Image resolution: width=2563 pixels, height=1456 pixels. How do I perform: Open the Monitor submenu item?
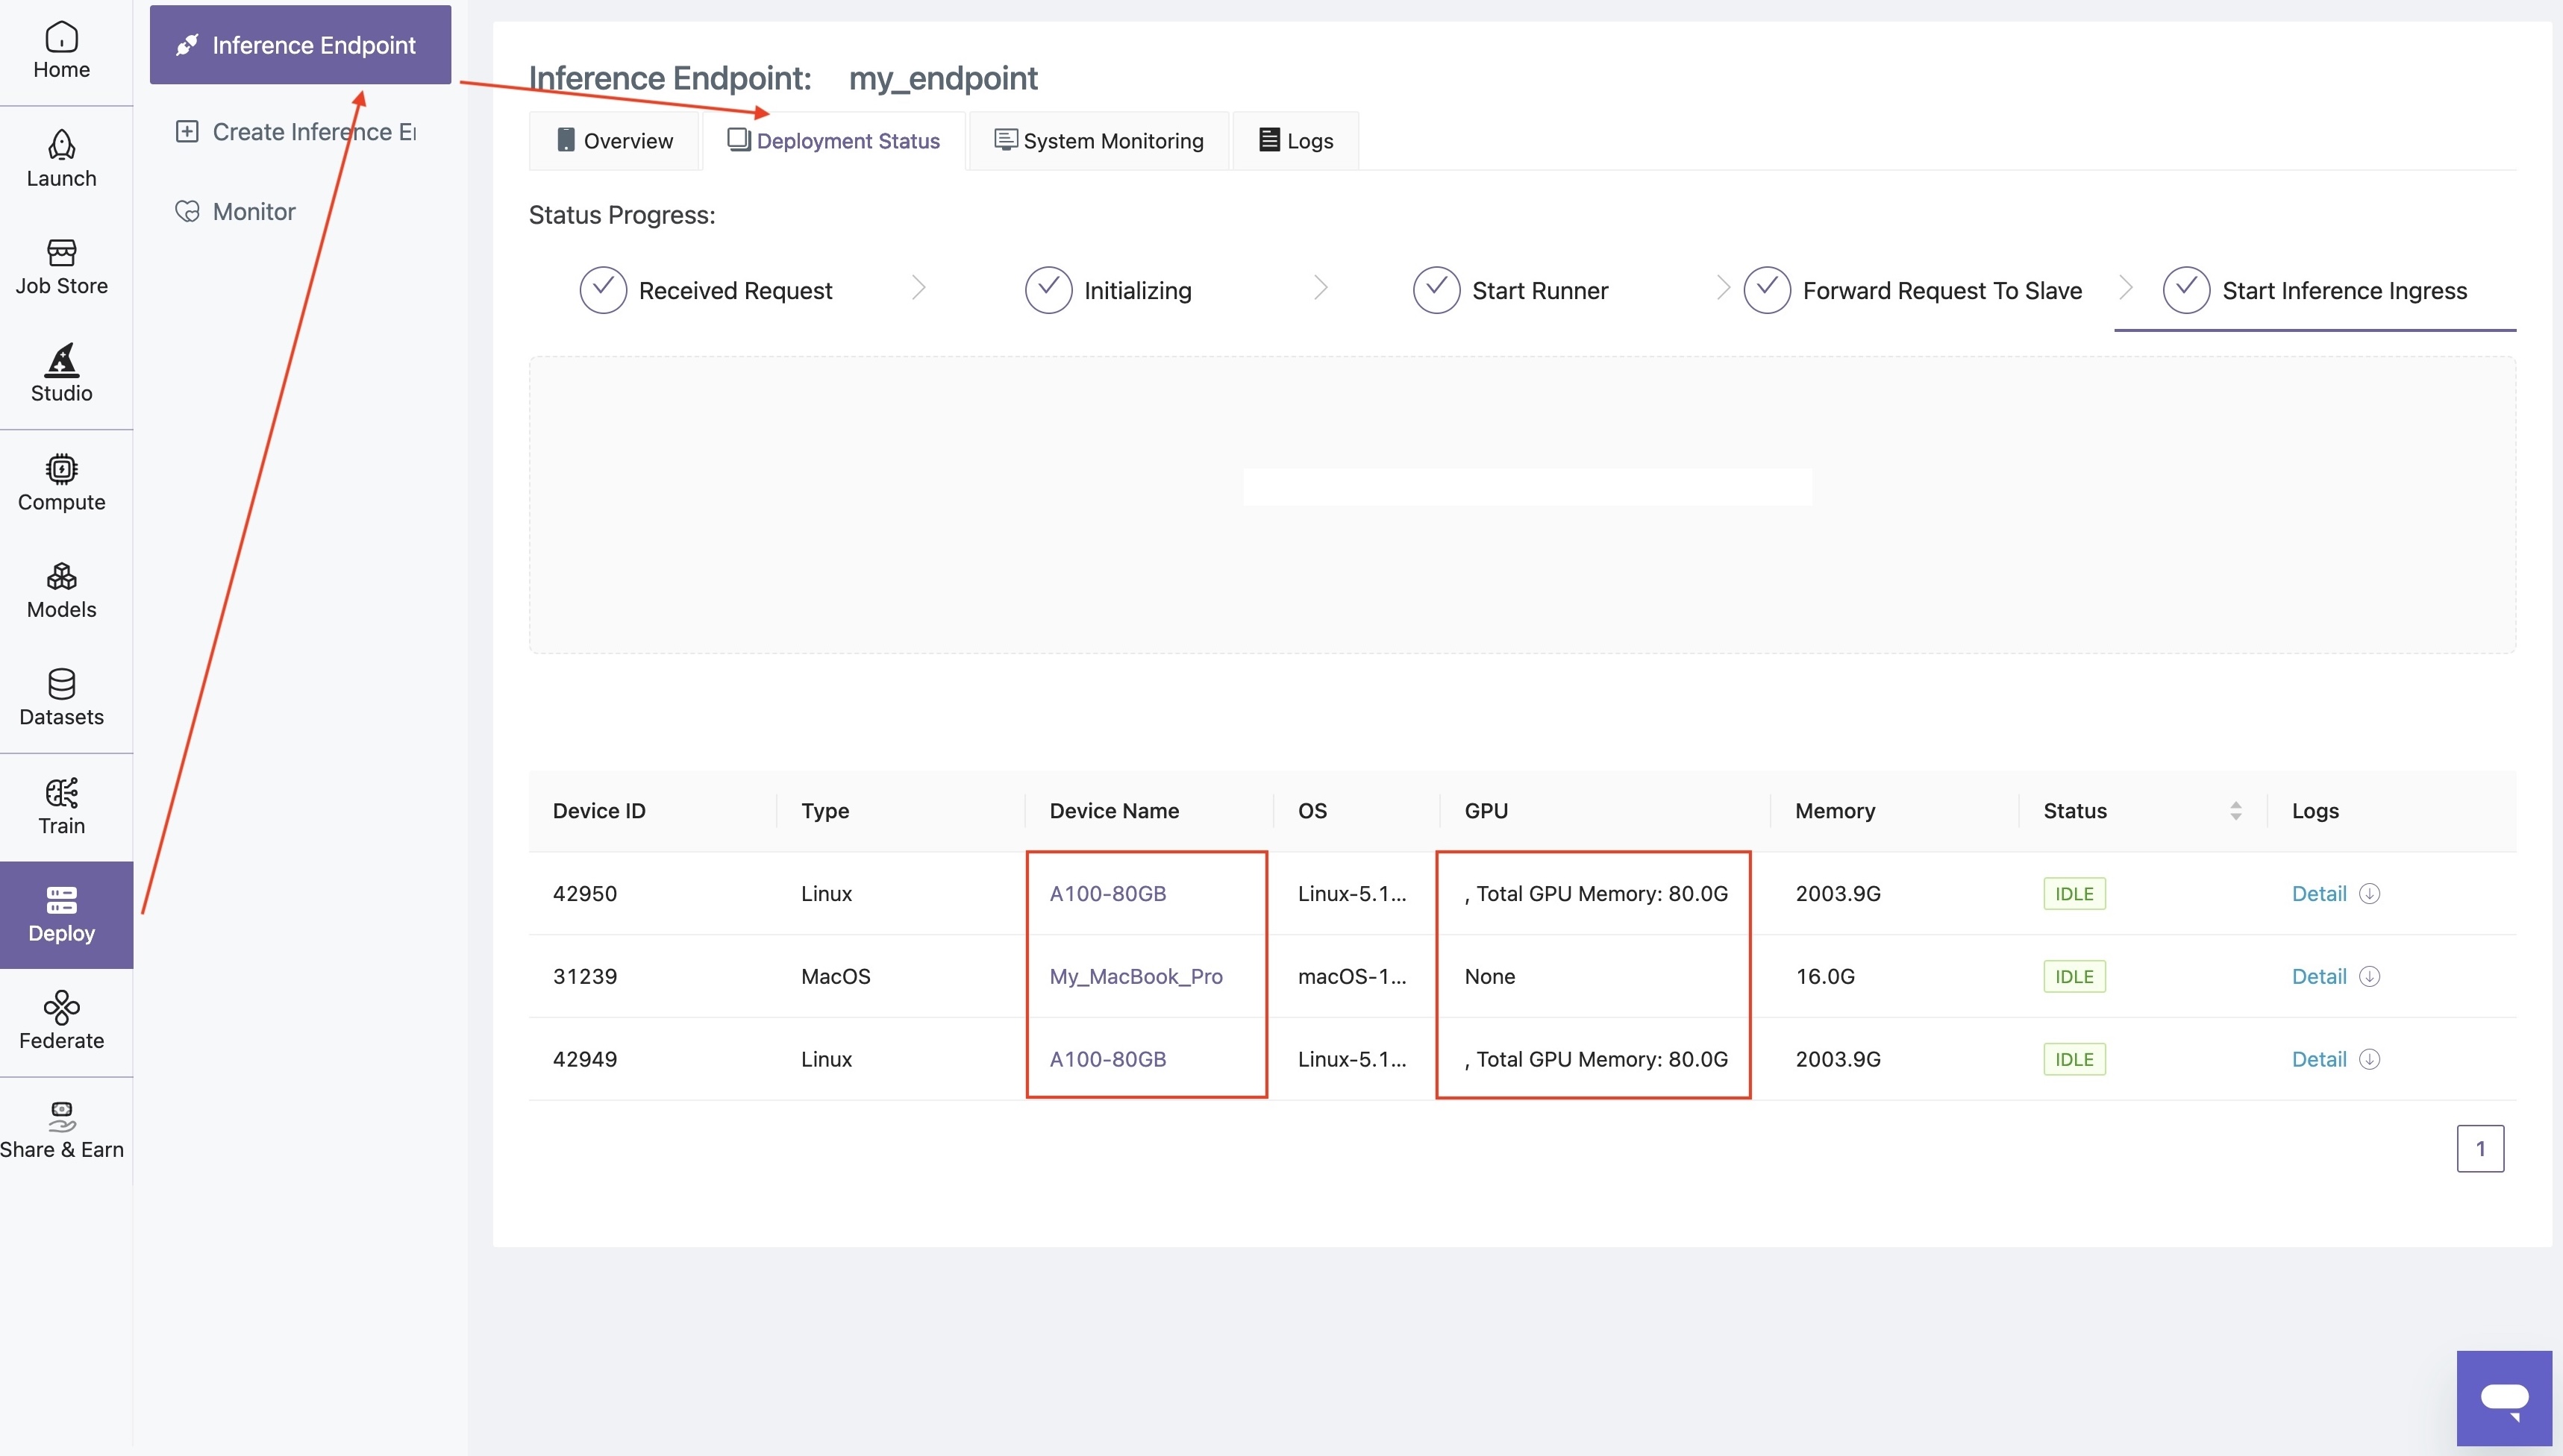click(x=236, y=211)
